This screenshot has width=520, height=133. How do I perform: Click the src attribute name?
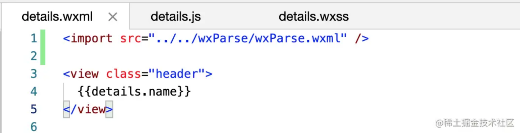pyautogui.click(x=130, y=38)
